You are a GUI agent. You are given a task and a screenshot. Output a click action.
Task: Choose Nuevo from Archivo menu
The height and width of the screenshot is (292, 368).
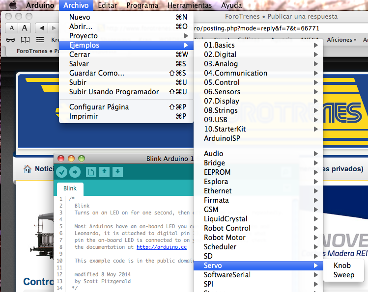pos(126,17)
